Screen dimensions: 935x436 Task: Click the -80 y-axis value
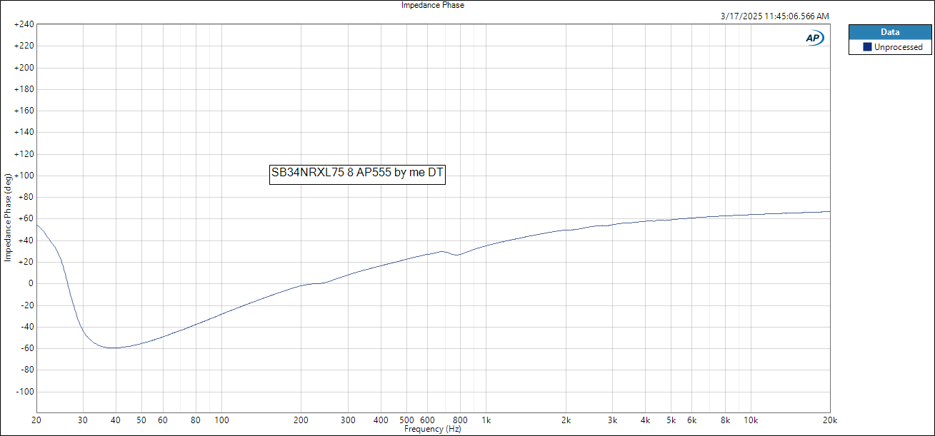point(27,370)
